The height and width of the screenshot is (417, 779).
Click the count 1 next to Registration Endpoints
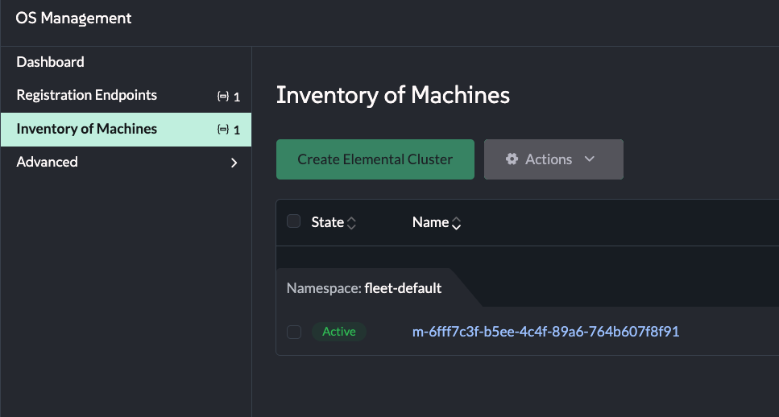pyautogui.click(x=237, y=97)
